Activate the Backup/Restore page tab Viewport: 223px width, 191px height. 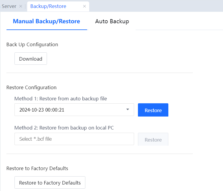[x=48, y=6]
